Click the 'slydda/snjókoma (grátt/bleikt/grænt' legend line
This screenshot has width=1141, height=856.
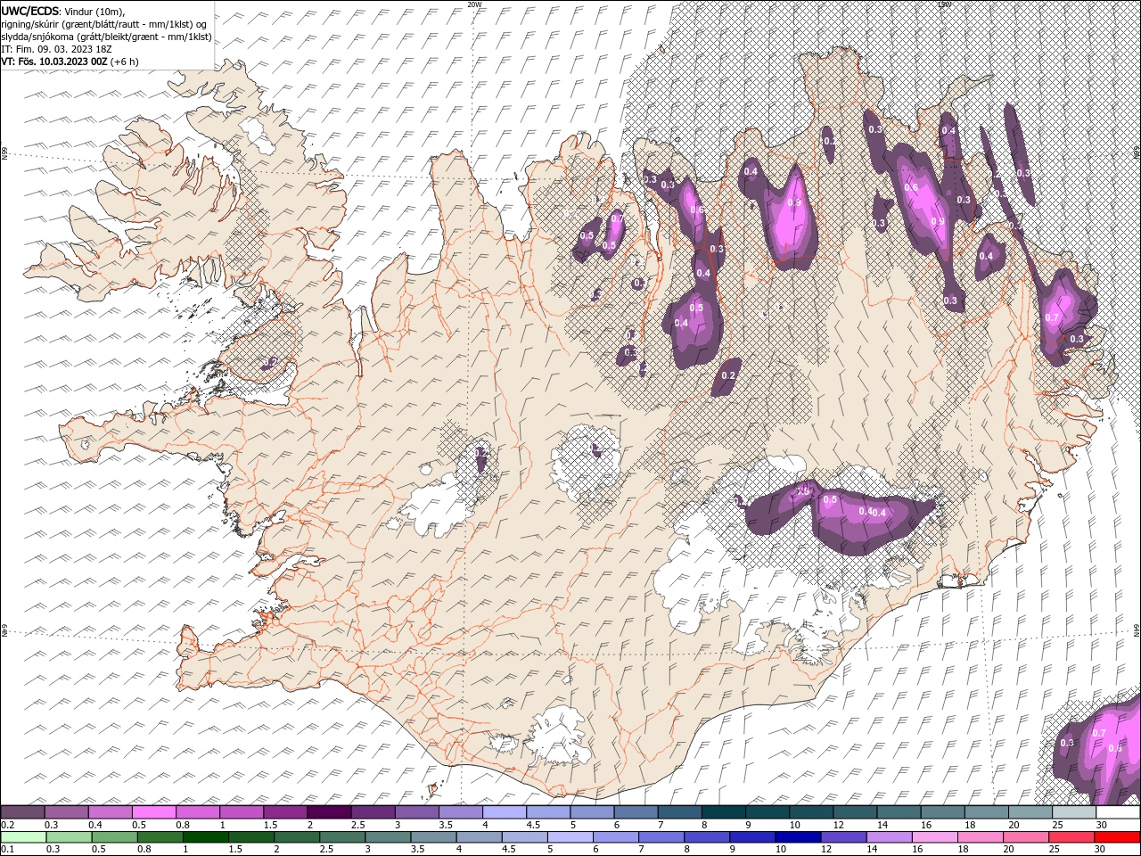[x=106, y=36]
